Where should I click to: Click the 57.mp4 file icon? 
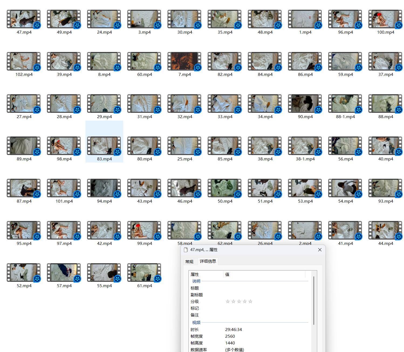pos(64,273)
